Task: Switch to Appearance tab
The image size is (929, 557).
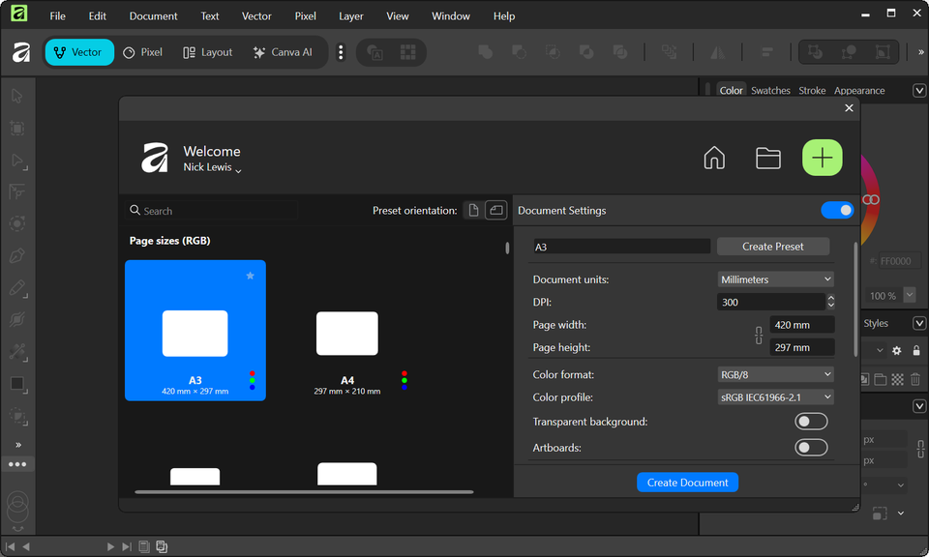Action: (x=859, y=91)
